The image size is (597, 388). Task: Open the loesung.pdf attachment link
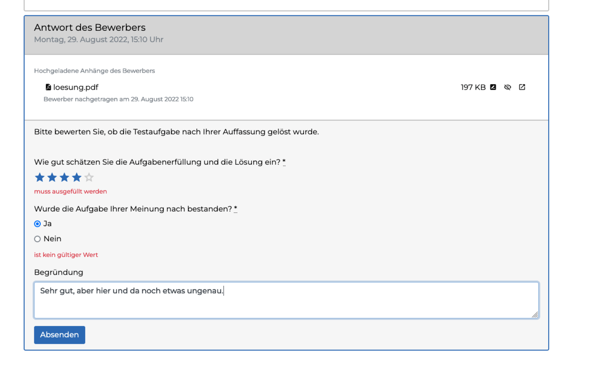click(76, 88)
